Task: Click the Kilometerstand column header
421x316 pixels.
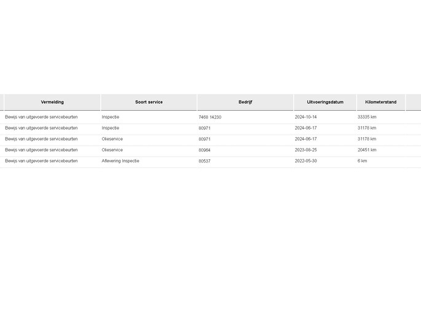Action: pyautogui.click(x=380, y=102)
